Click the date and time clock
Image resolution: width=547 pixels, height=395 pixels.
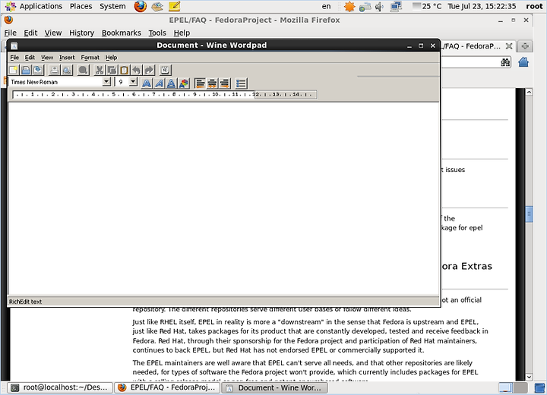pyautogui.click(x=482, y=6)
